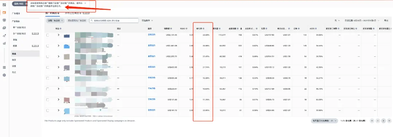Open the creative assets image icon in rail
Screen dimensions: 393x137
(4, 28)
